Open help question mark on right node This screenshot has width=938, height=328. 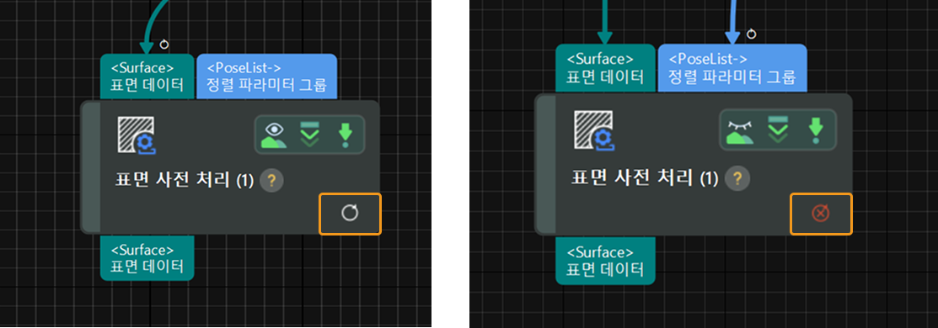click(x=737, y=177)
